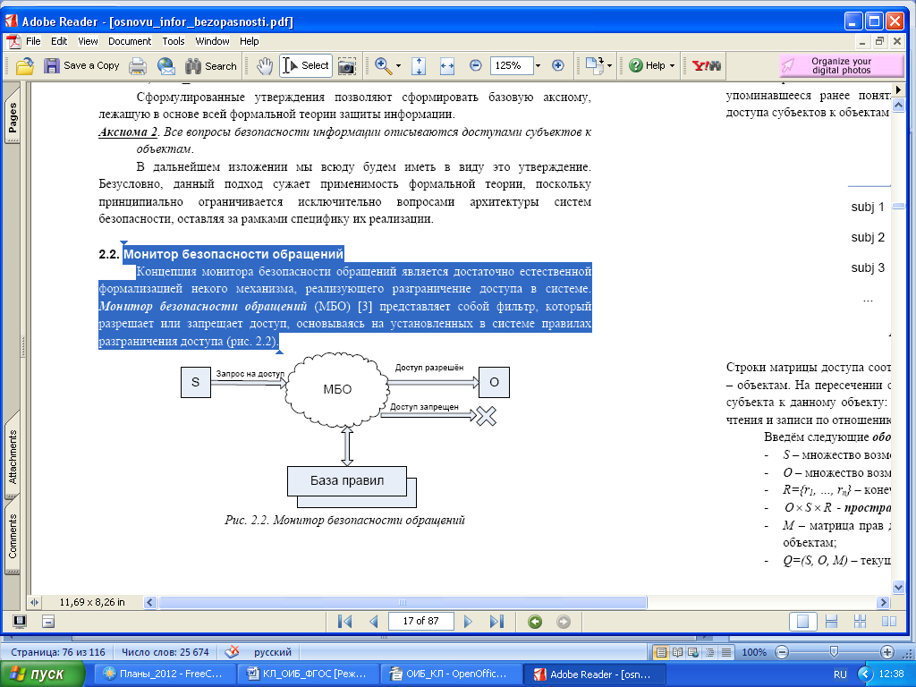The image size is (916, 687).
Task: Open the View menu
Action: tap(88, 41)
